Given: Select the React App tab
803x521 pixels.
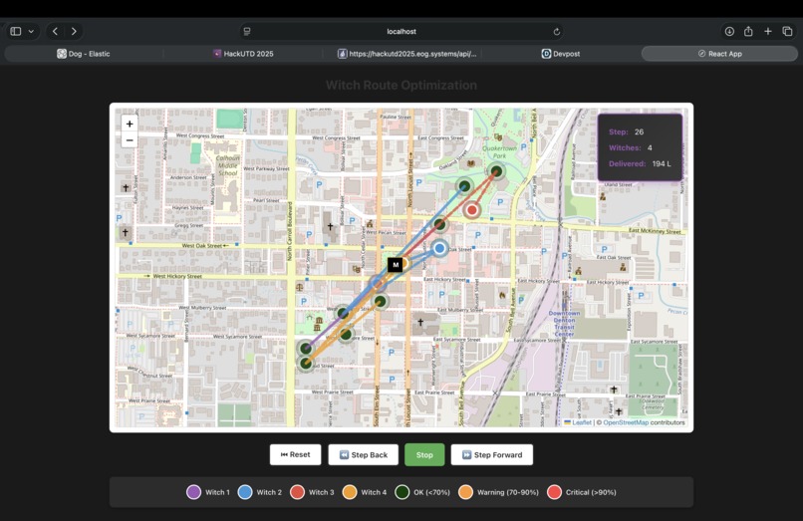Looking at the screenshot, I should (x=719, y=53).
